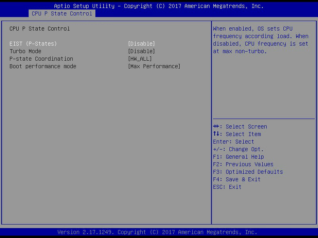Image resolution: width=318 pixels, height=238 pixels.
Task: Click the EIST (P-States) setting label
Action: pyautogui.click(x=33, y=44)
